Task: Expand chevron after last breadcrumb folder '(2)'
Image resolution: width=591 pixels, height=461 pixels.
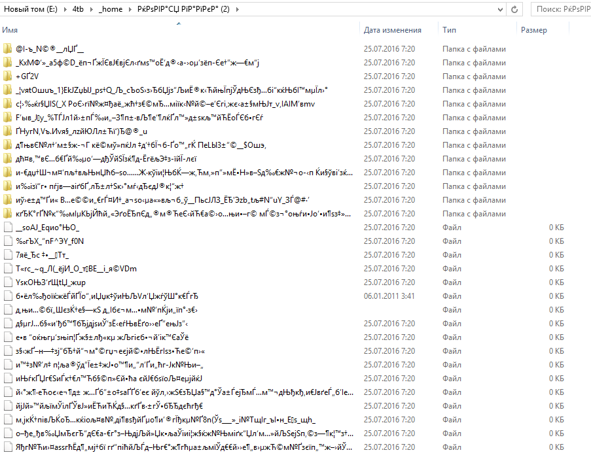Action: click(237, 9)
